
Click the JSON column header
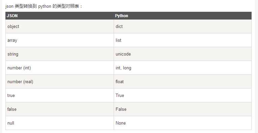point(60,16)
